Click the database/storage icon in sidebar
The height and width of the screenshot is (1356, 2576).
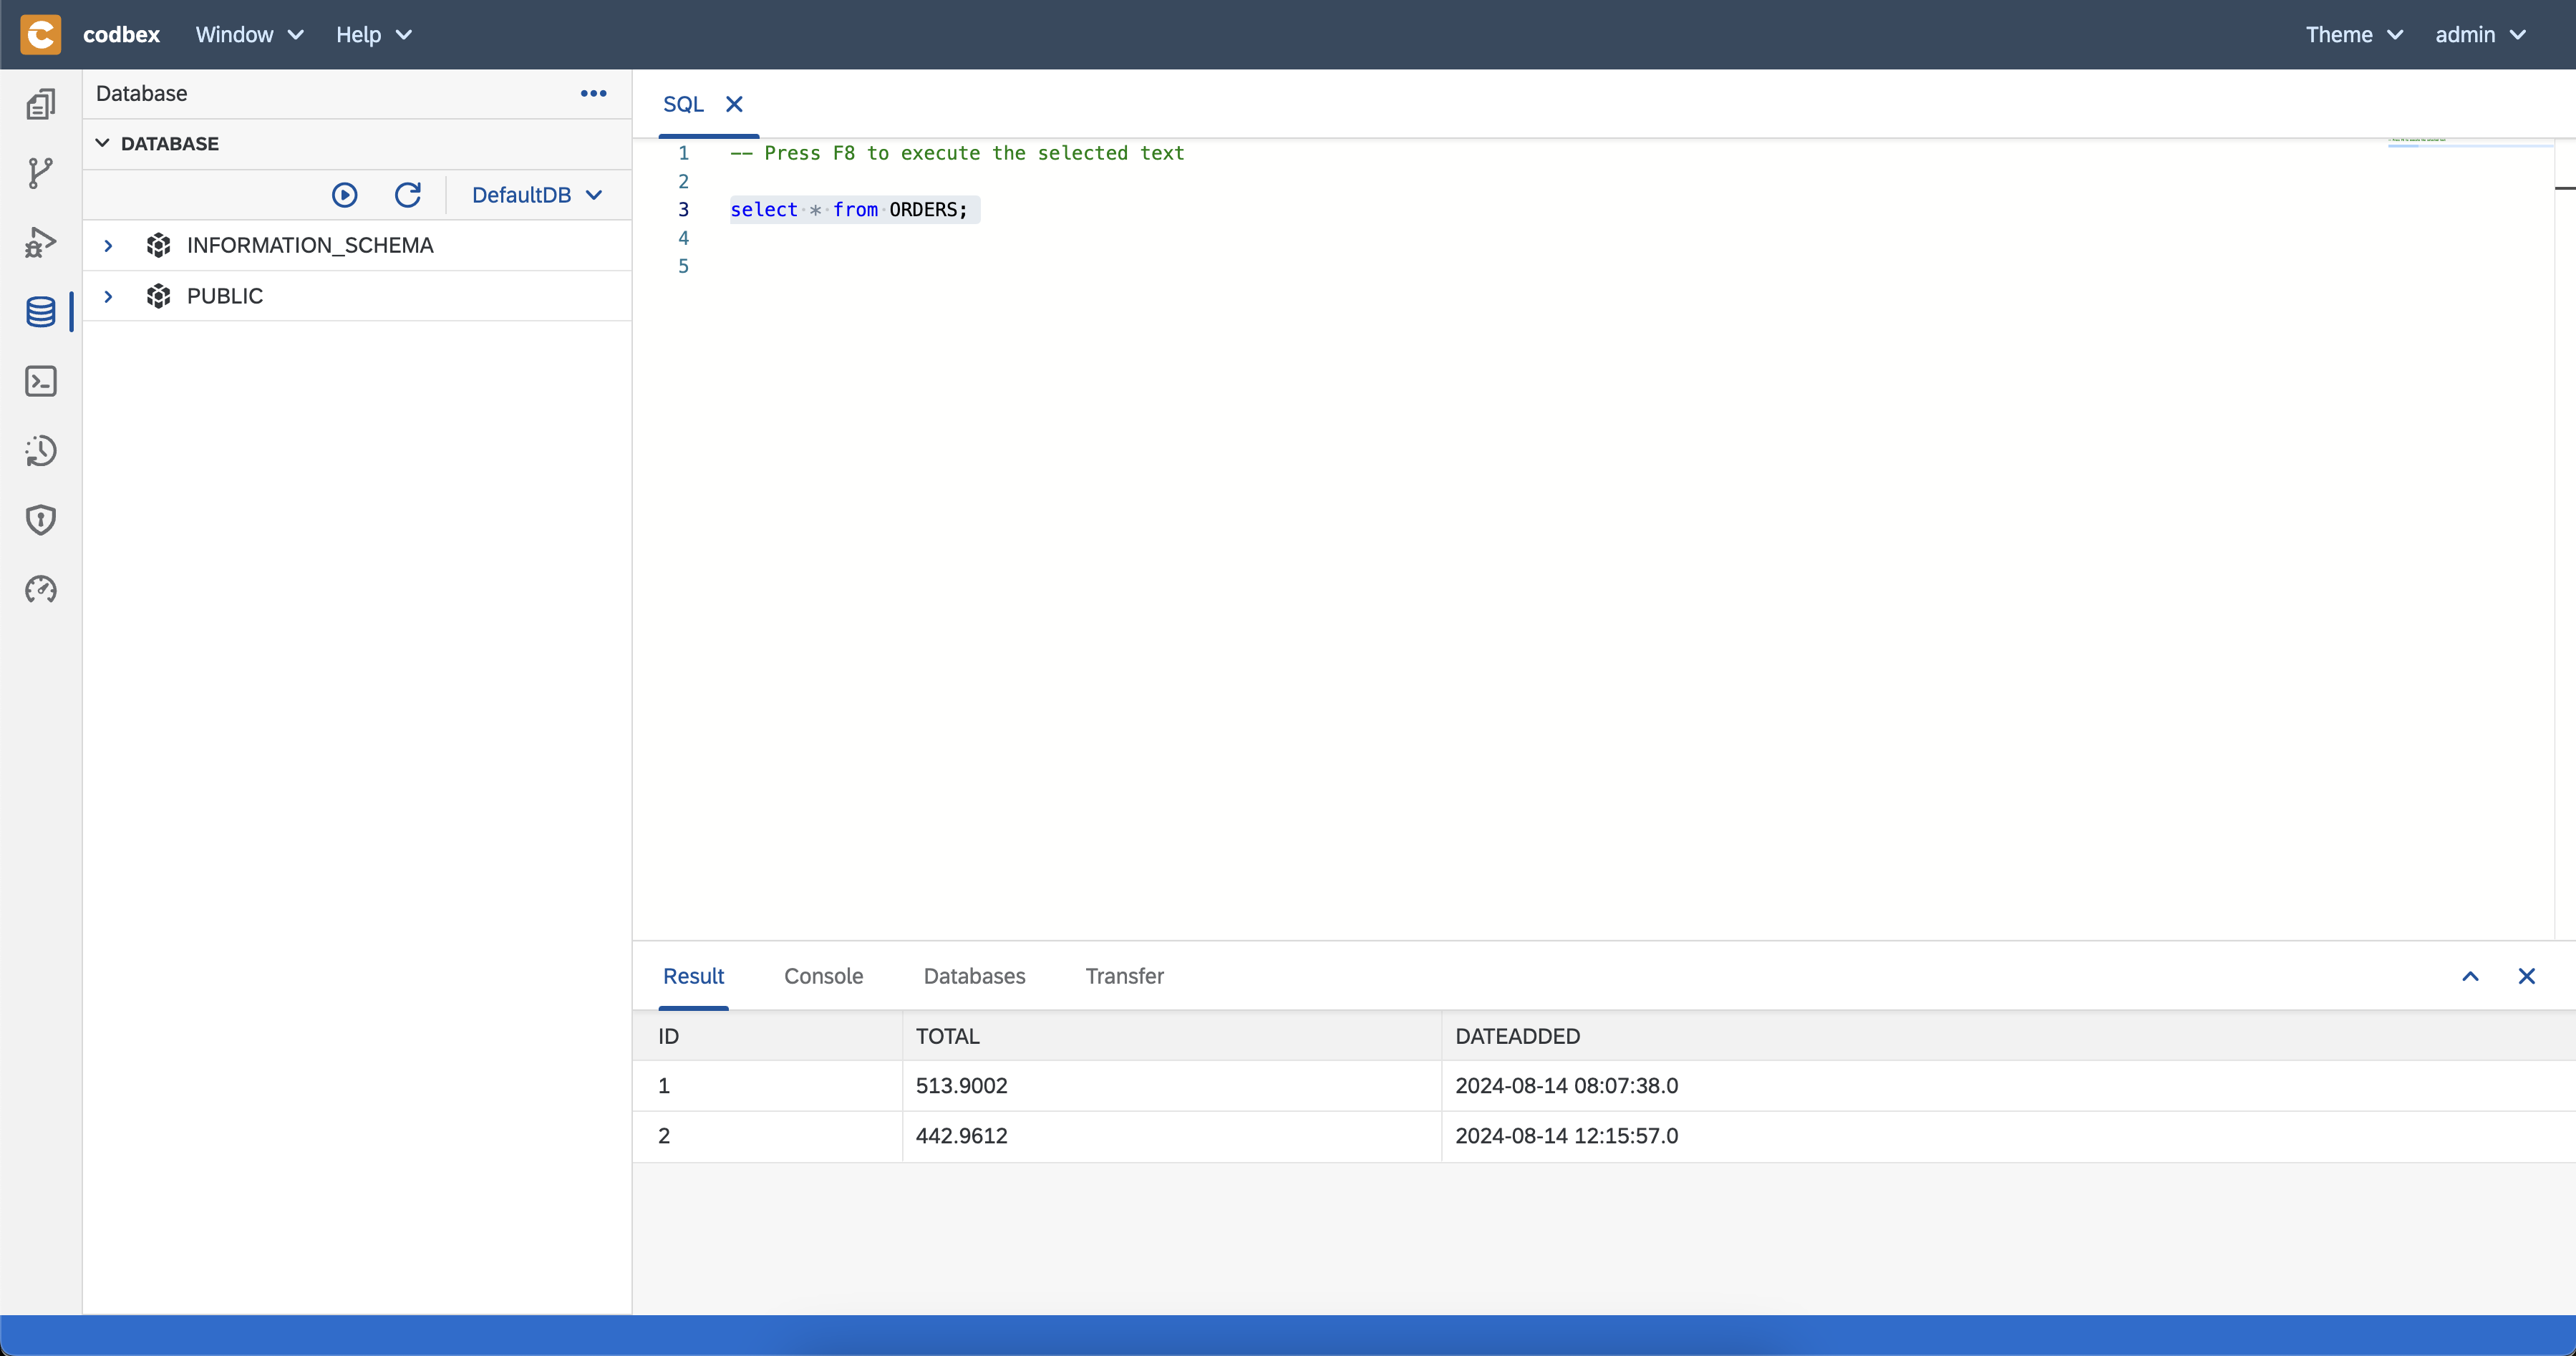[x=42, y=311]
